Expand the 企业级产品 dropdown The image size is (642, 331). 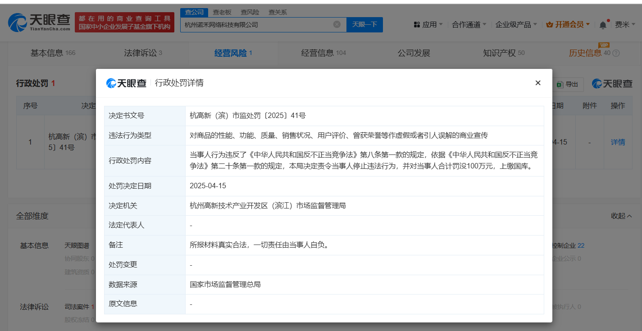[x=516, y=25]
